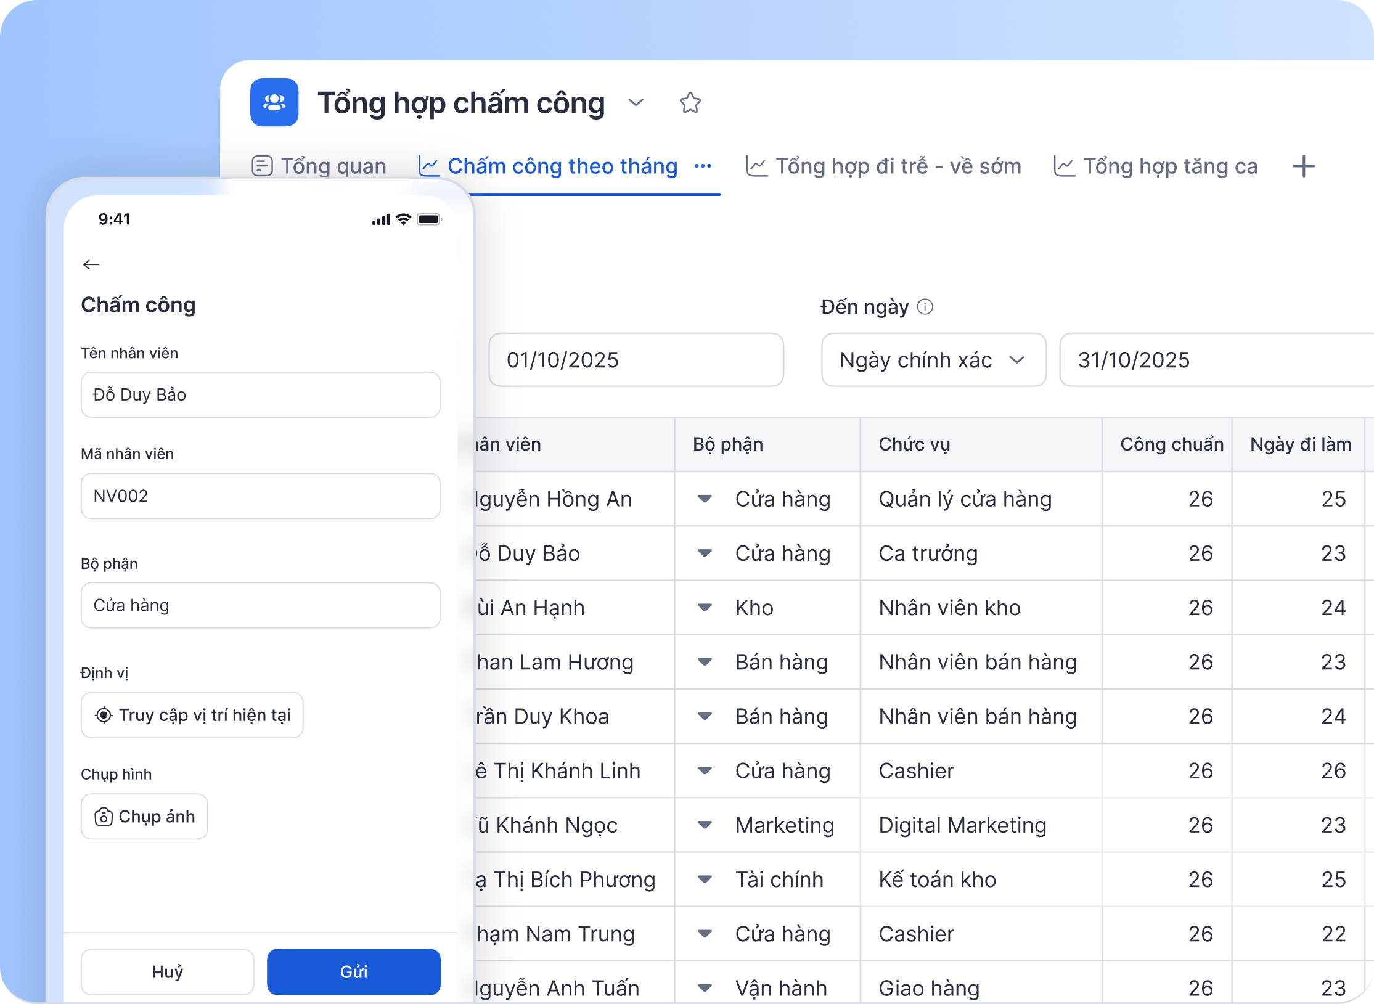Viewport: 1374px width, 1004px height.
Task: Expand department selector for "Kho" row
Action: 703,608
